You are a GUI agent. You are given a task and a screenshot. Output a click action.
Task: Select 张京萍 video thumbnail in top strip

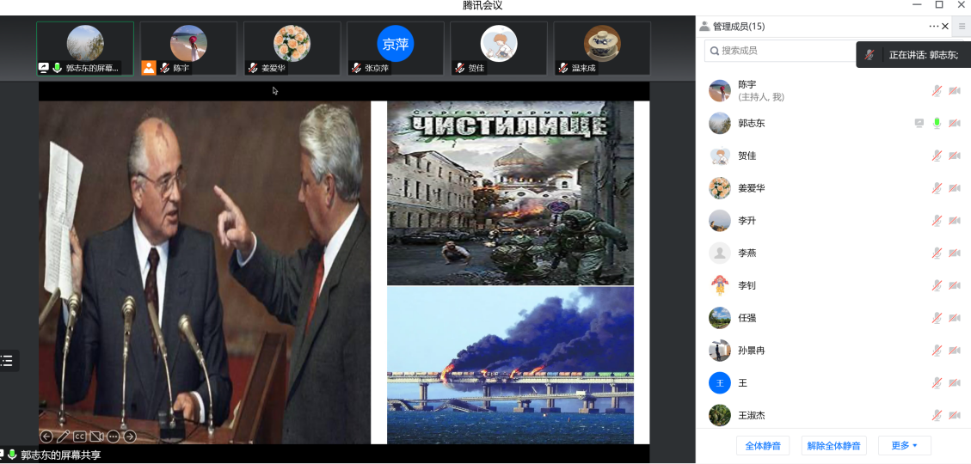pyautogui.click(x=396, y=48)
